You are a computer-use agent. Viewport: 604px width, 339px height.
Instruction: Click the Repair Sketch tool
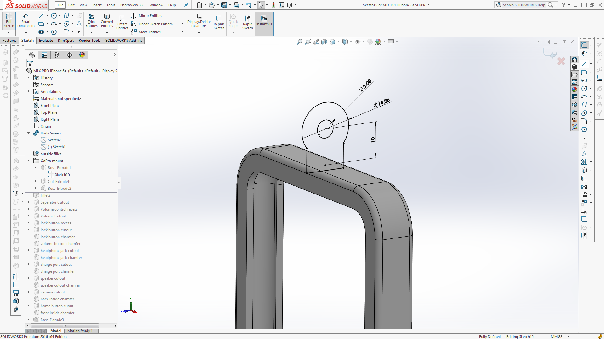pyautogui.click(x=219, y=22)
